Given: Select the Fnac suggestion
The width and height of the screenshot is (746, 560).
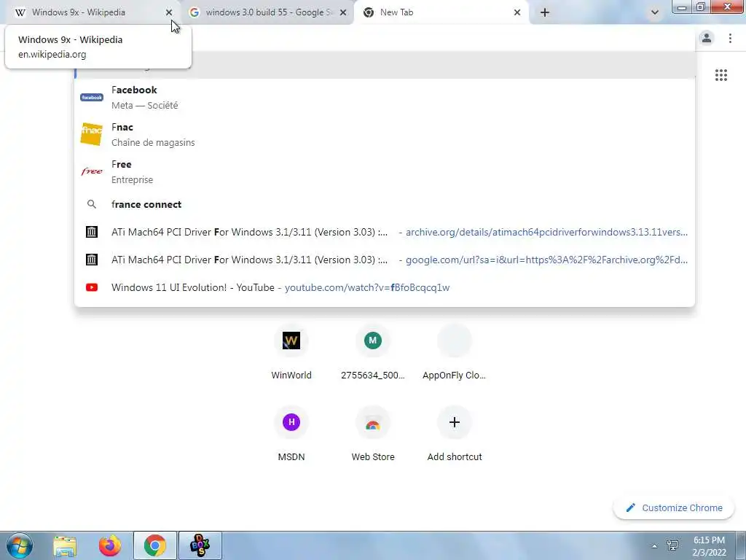Looking at the screenshot, I should point(385,134).
